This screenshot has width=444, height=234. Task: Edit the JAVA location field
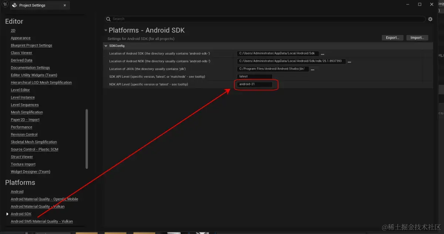(x=273, y=69)
